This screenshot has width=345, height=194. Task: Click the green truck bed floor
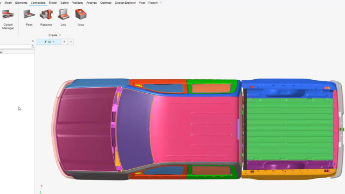[x=289, y=129]
